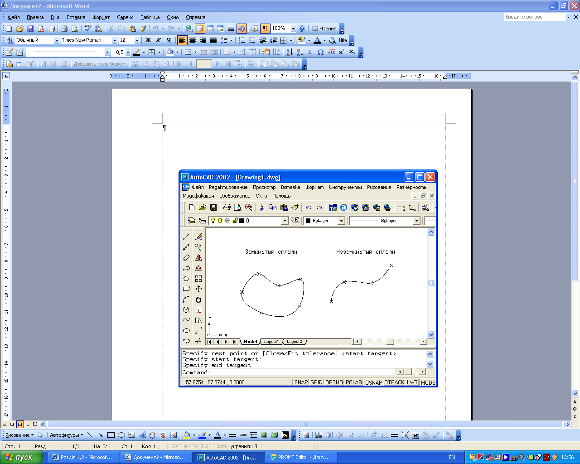Toggle the ¶ formatting marks display

pos(265,29)
